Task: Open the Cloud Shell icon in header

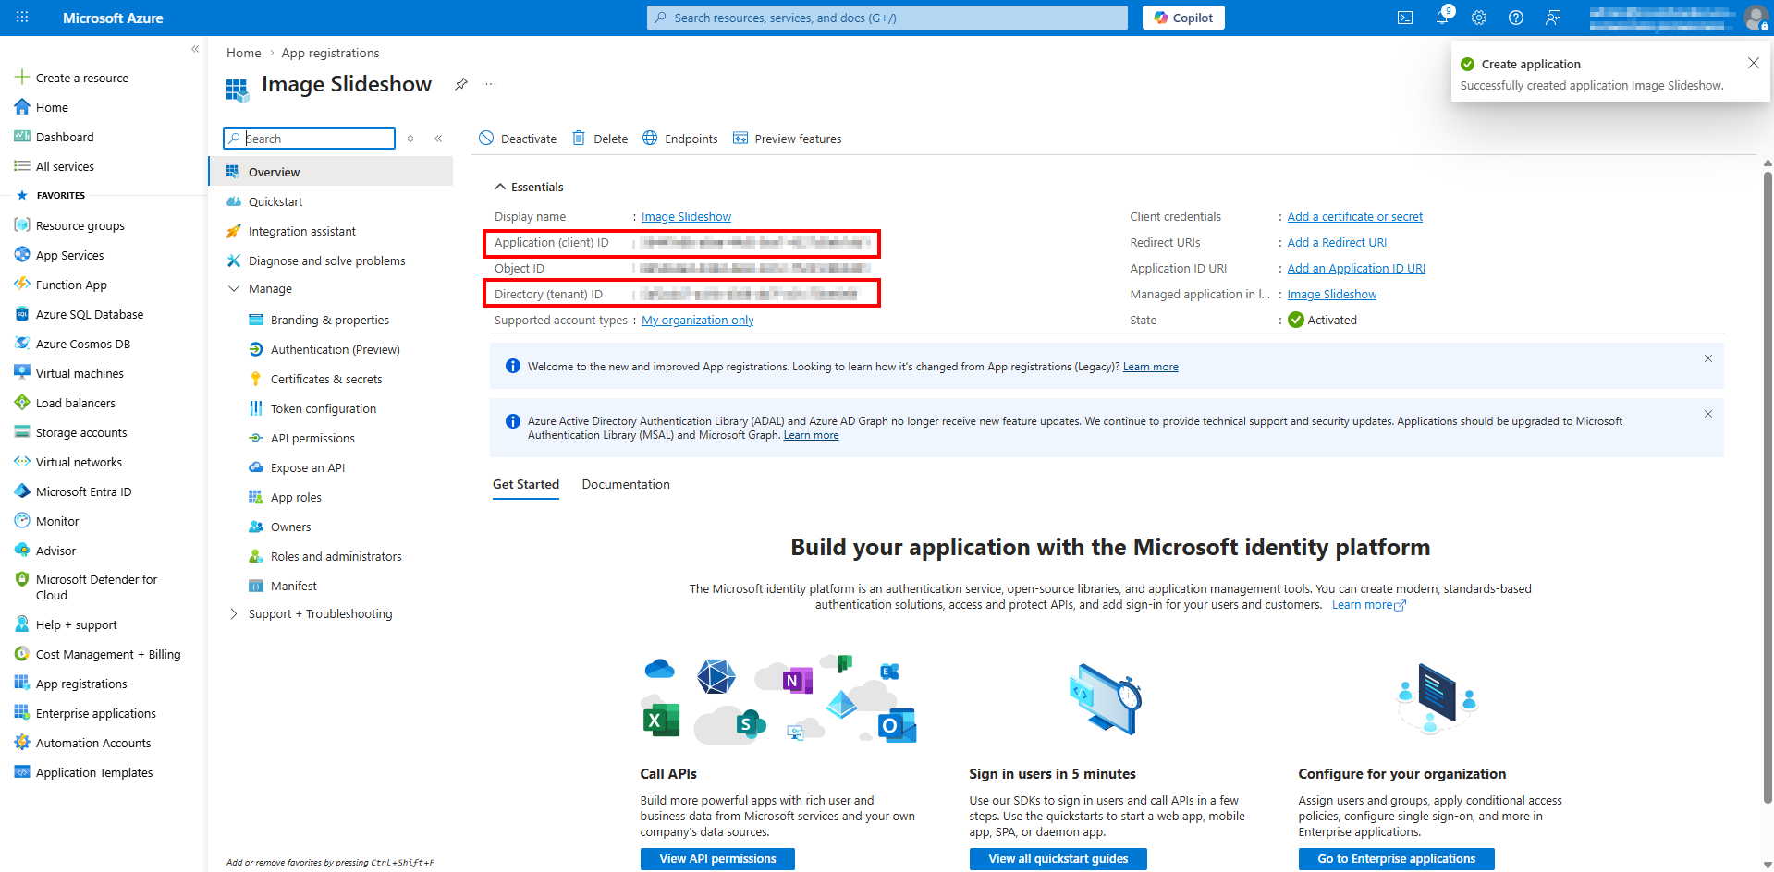Action: [1405, 18]
